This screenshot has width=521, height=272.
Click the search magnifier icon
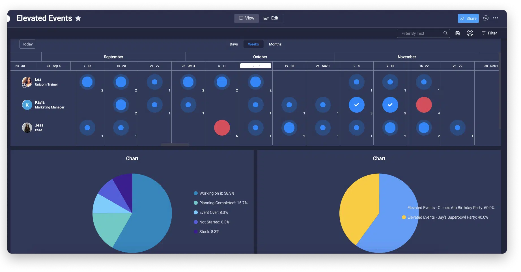(x=445, y=33)
